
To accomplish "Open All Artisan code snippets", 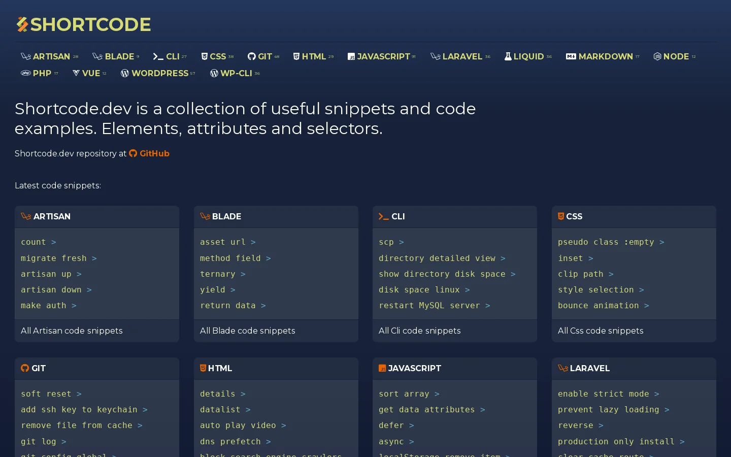I will coord(72,331).
